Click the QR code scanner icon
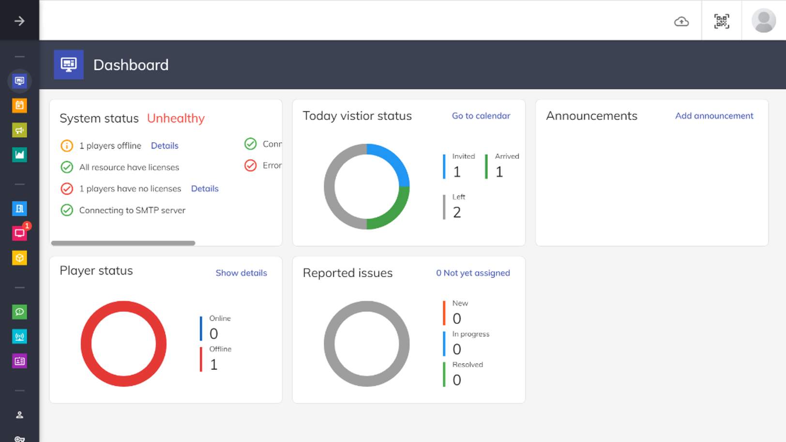 [x=722, y=21]
